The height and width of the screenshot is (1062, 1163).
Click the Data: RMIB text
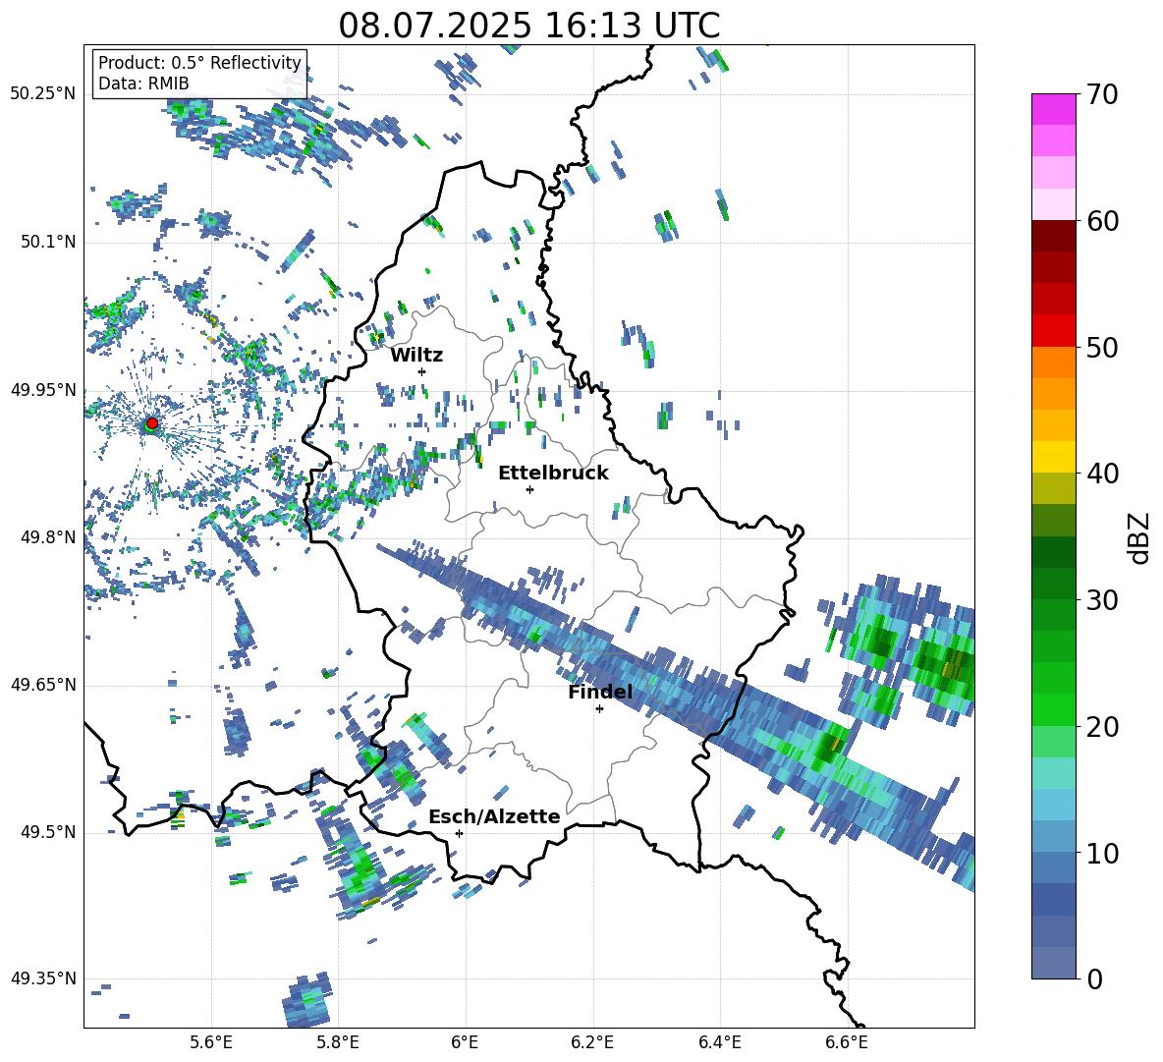tap(143, 84)
